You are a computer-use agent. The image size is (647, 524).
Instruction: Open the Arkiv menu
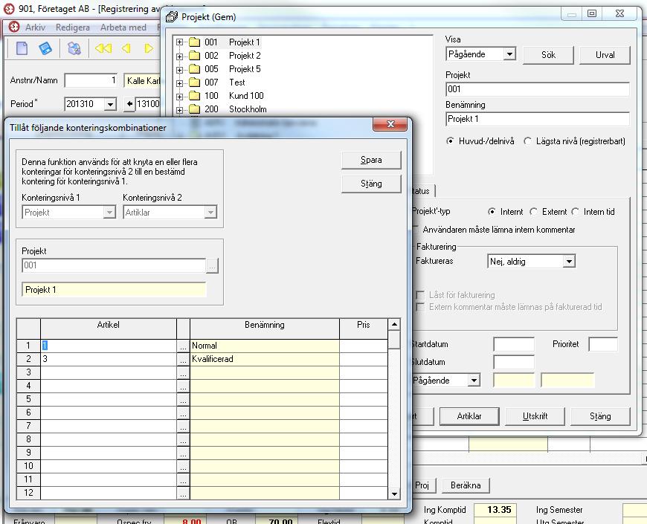point(35,28)
